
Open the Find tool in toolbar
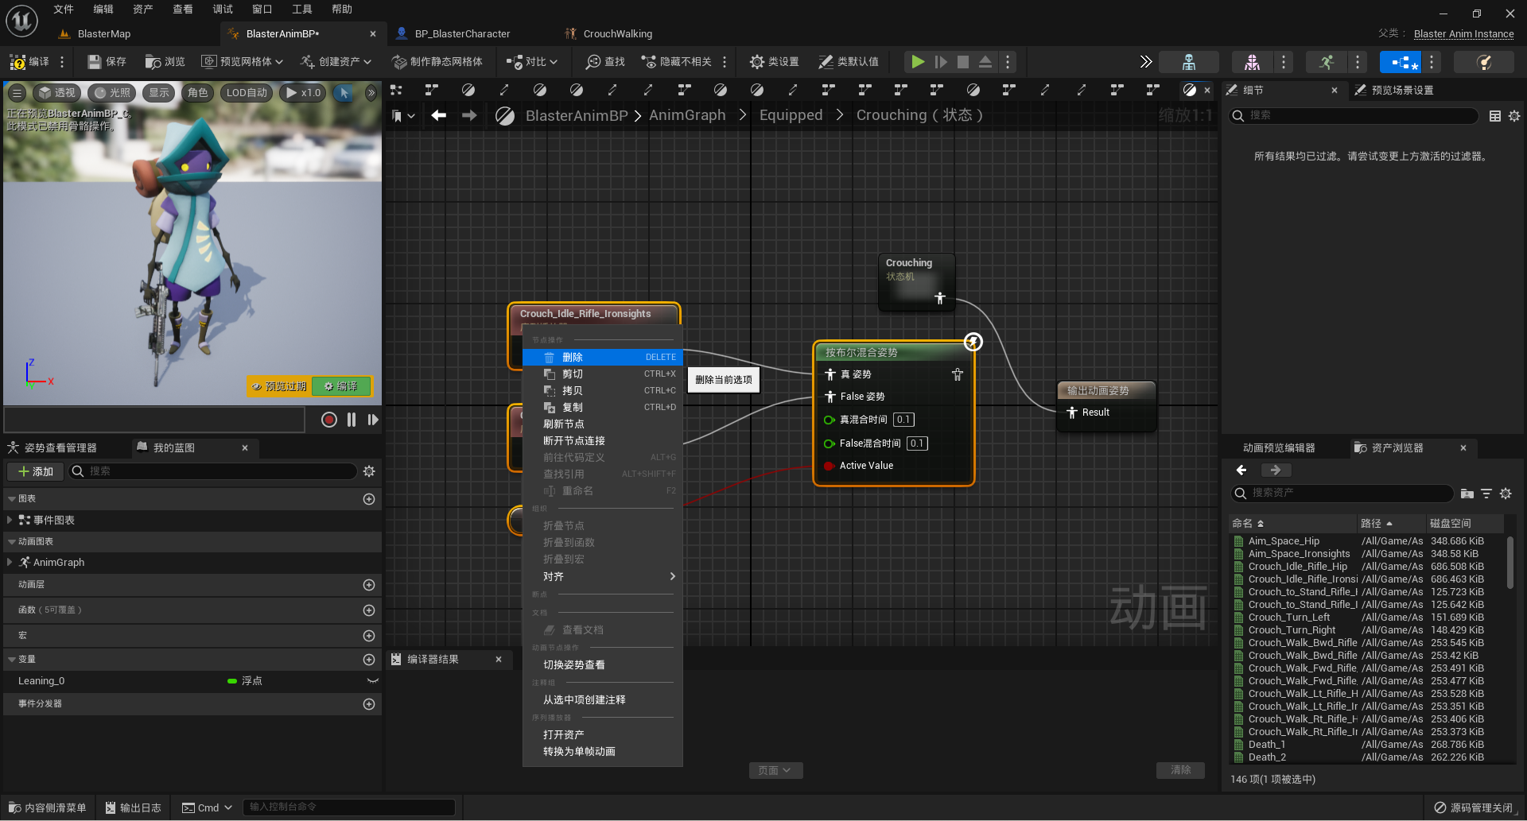(x=605, y=61)
